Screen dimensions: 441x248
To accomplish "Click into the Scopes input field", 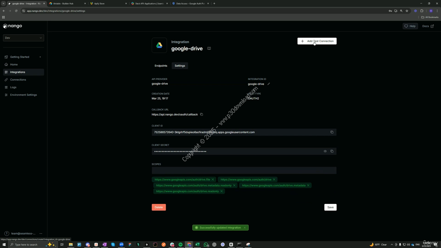I will tap(244, 170).
